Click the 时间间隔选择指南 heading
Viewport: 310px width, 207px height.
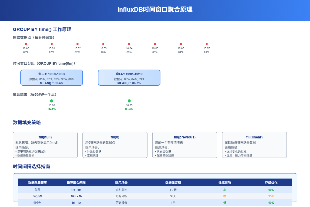(x=32, y=167)
